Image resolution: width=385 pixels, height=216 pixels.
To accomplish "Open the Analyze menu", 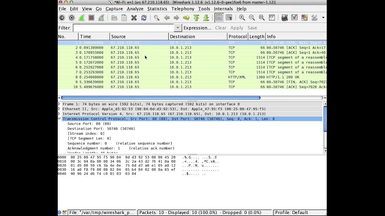I will tap(135, 9).
